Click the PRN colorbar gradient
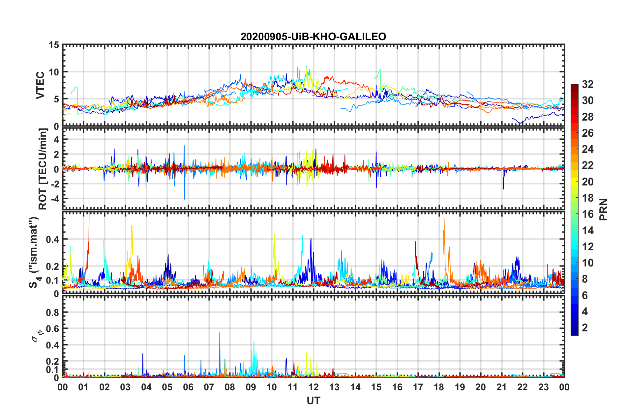The width and height of the screenshot is (627, 419). tap(574, 209)
